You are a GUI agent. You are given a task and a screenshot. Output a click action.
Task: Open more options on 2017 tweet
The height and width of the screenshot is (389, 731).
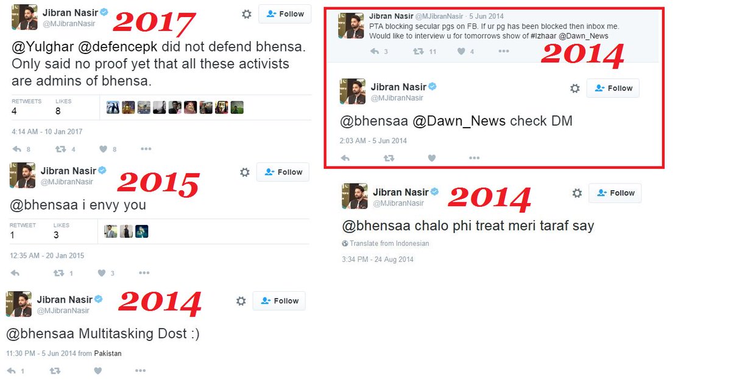point(146,149)
